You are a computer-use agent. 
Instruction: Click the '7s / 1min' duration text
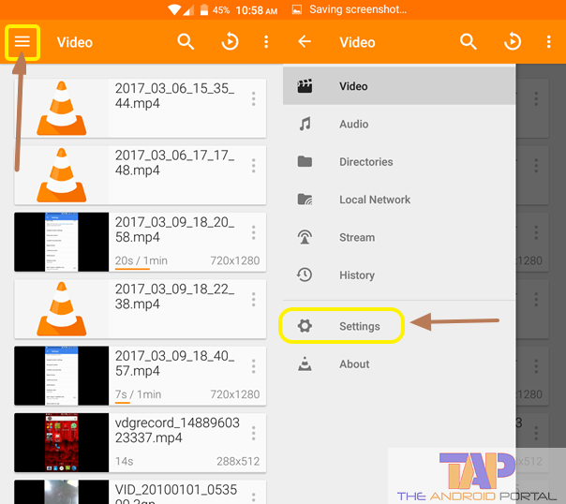click(139, 394)
